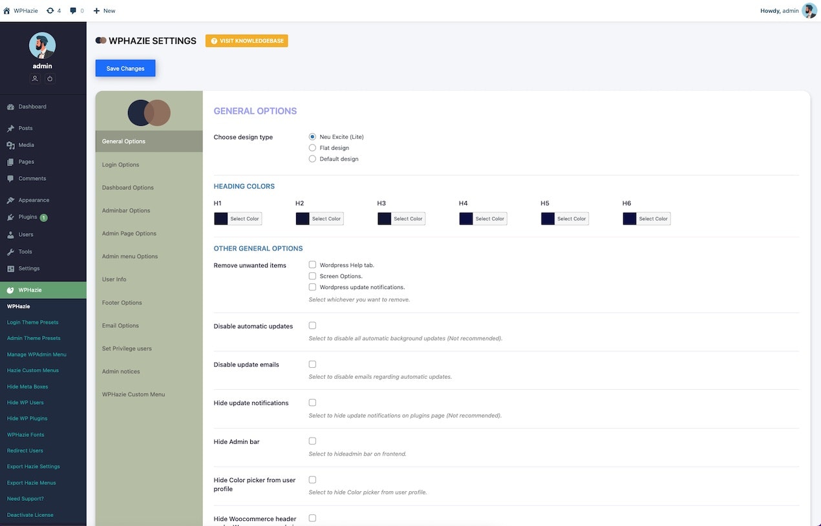Open Settings via its sliders icon

(x=10, y=268)
